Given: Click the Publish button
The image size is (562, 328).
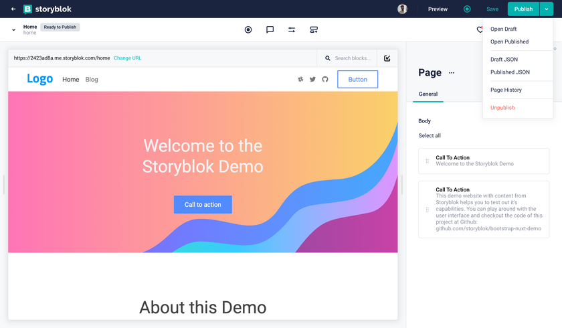Looking at the screenshot, I should pos(523,9).
